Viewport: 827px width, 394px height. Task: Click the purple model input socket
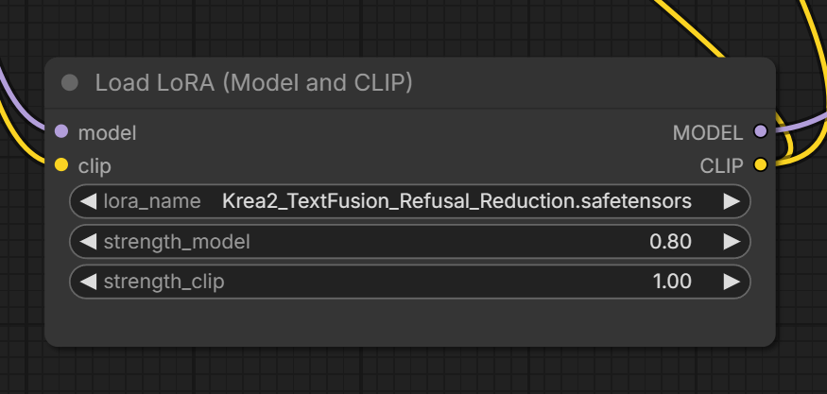tap(61, 131)
